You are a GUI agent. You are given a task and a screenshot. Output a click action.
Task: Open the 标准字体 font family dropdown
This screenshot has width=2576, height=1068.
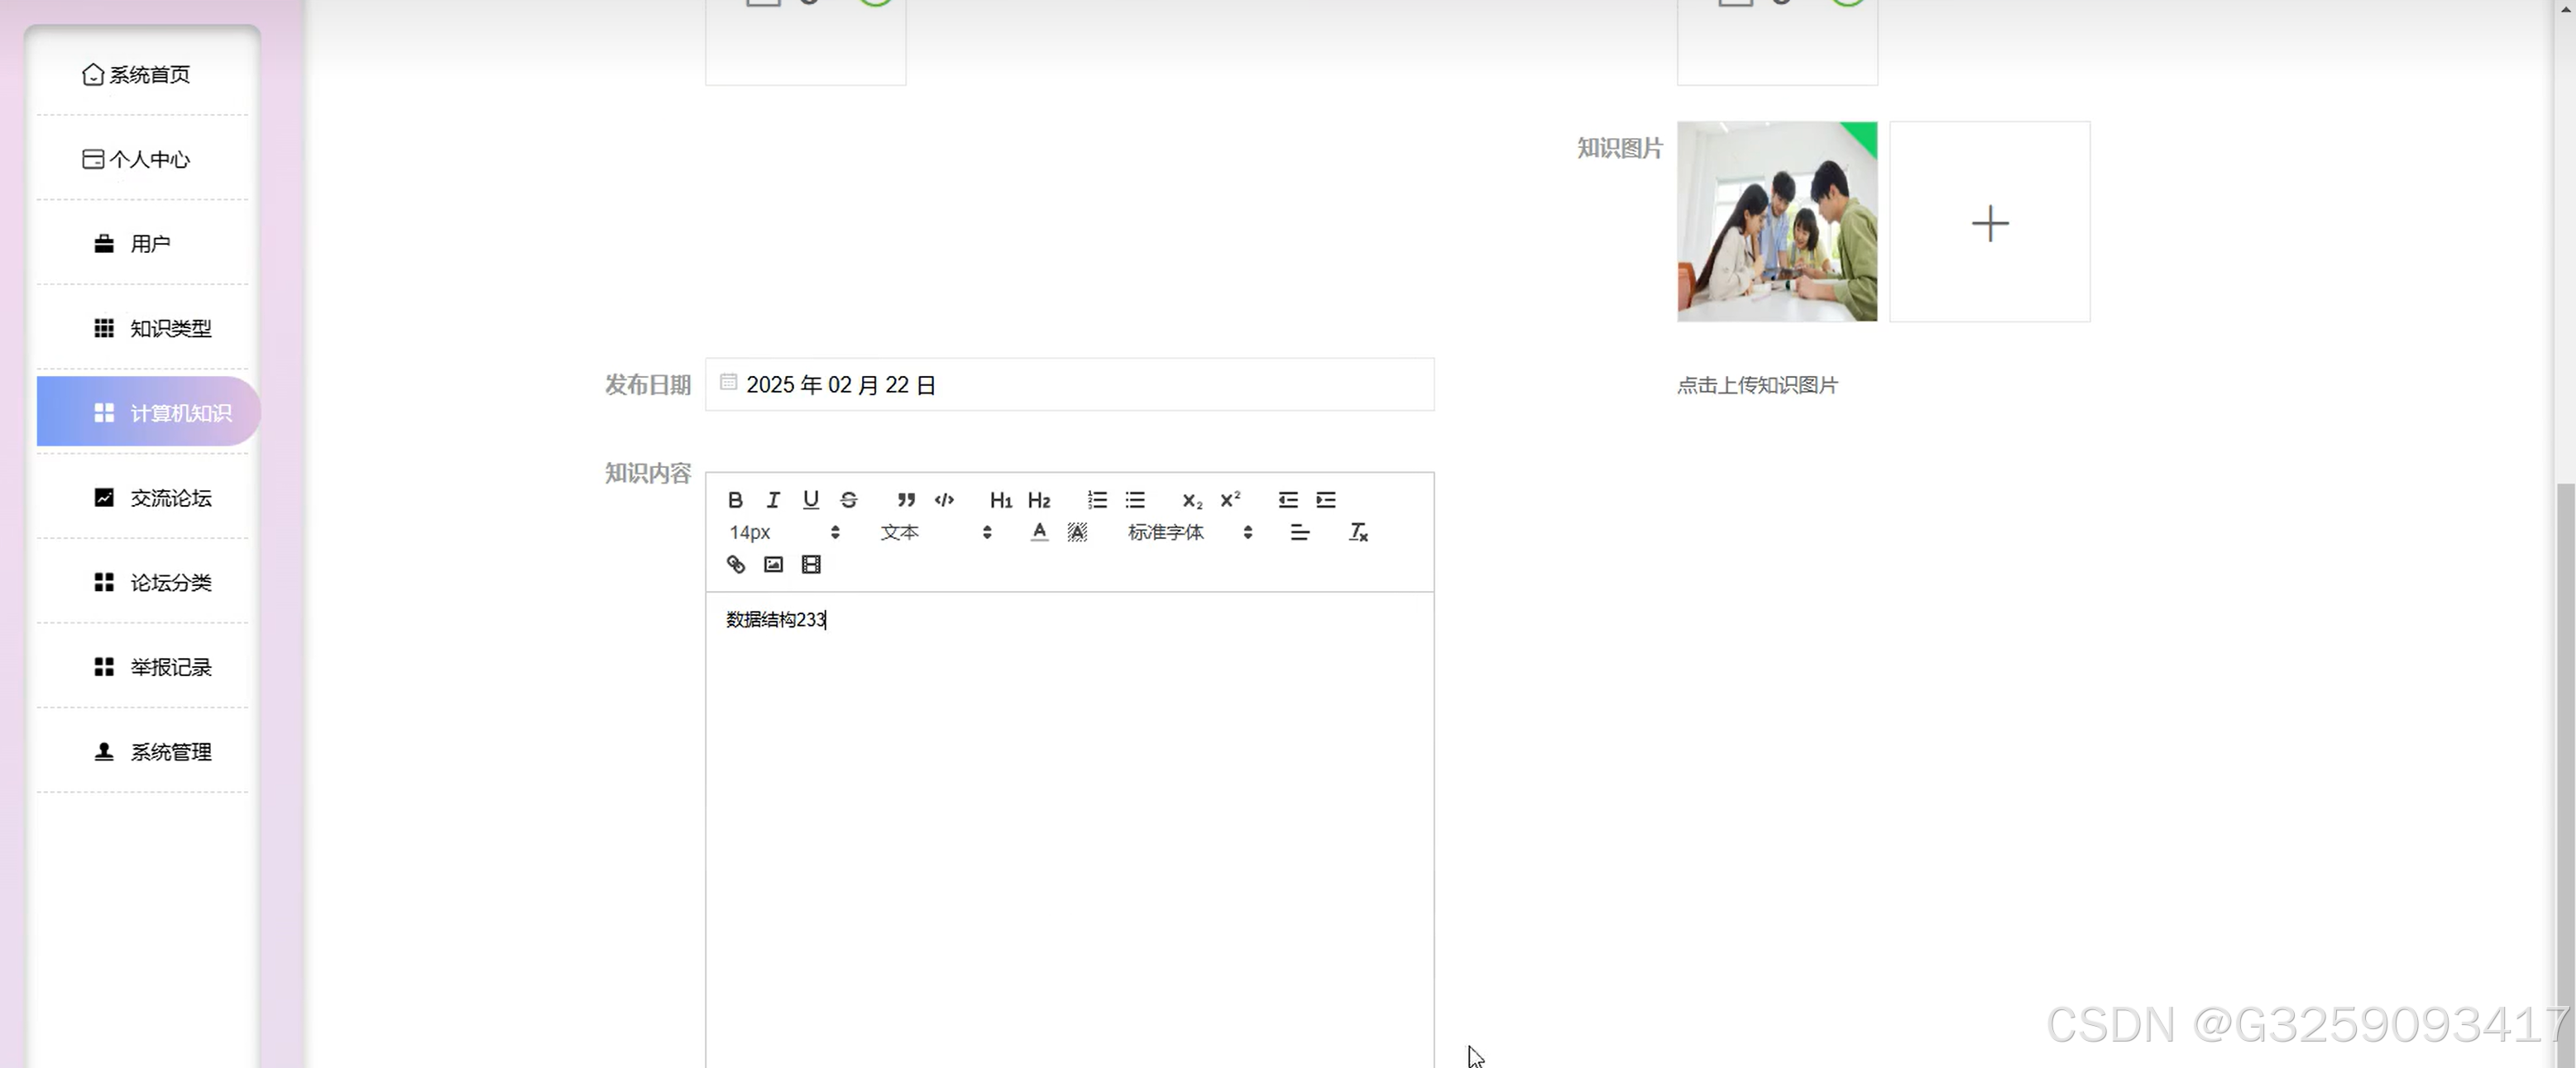click(x=1190, y=532)
